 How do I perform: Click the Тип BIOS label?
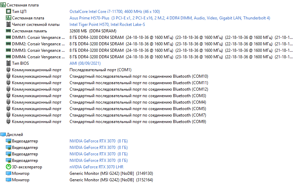(x=21, y=63)
